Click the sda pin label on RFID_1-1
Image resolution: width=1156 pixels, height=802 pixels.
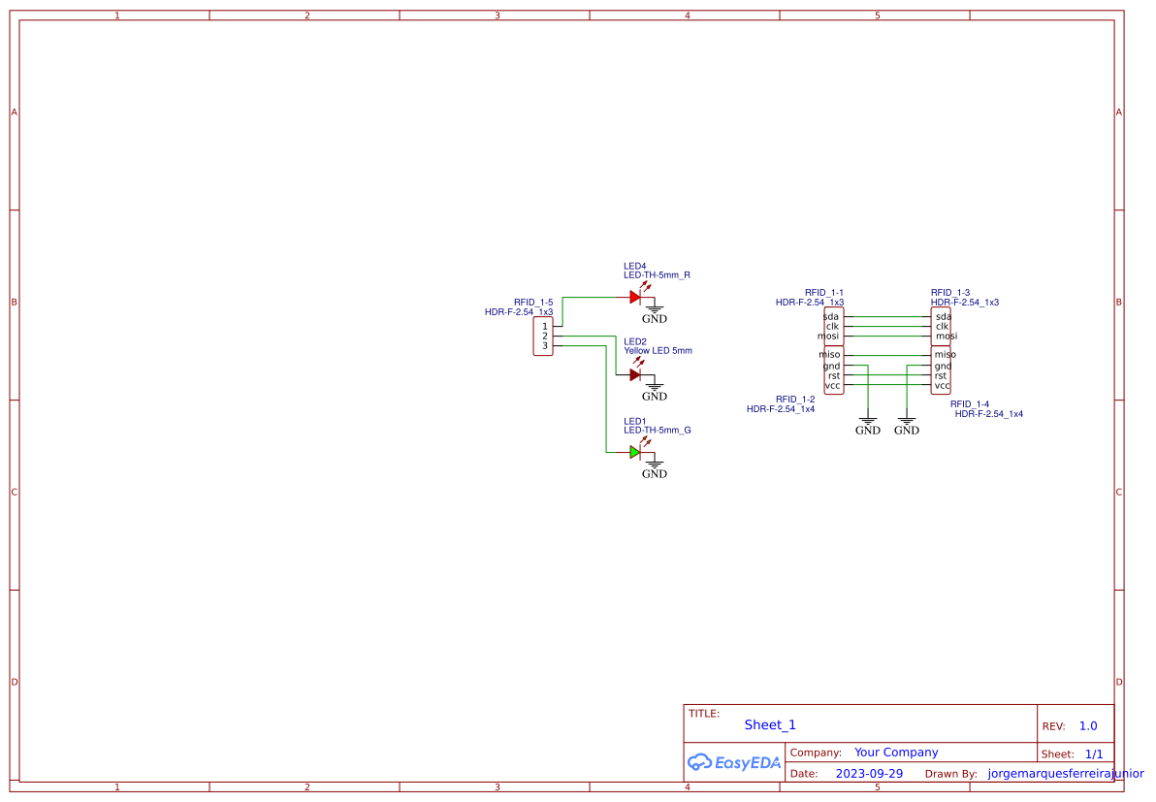pyautogui.click(x=829, y=316)
